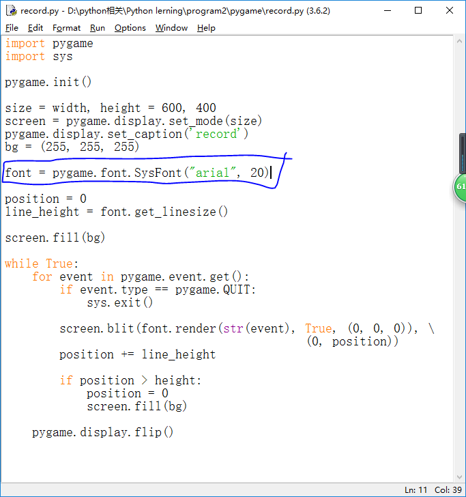Expand the Format menu
Viewport: 466px width, 497px height.
(66, 28)
